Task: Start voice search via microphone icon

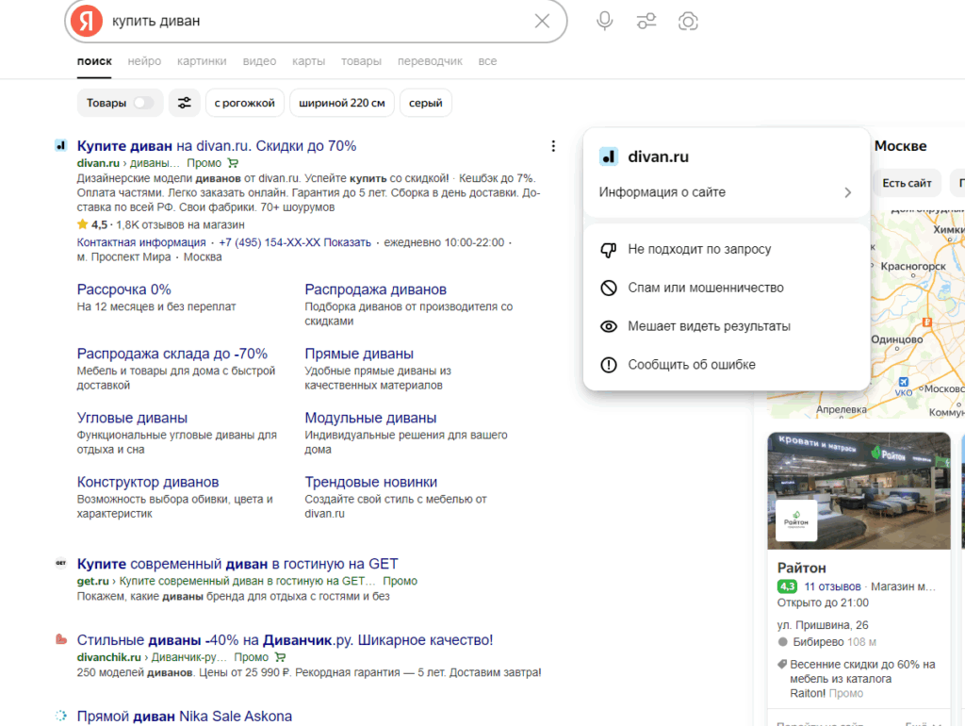Action: coord(604,21)
